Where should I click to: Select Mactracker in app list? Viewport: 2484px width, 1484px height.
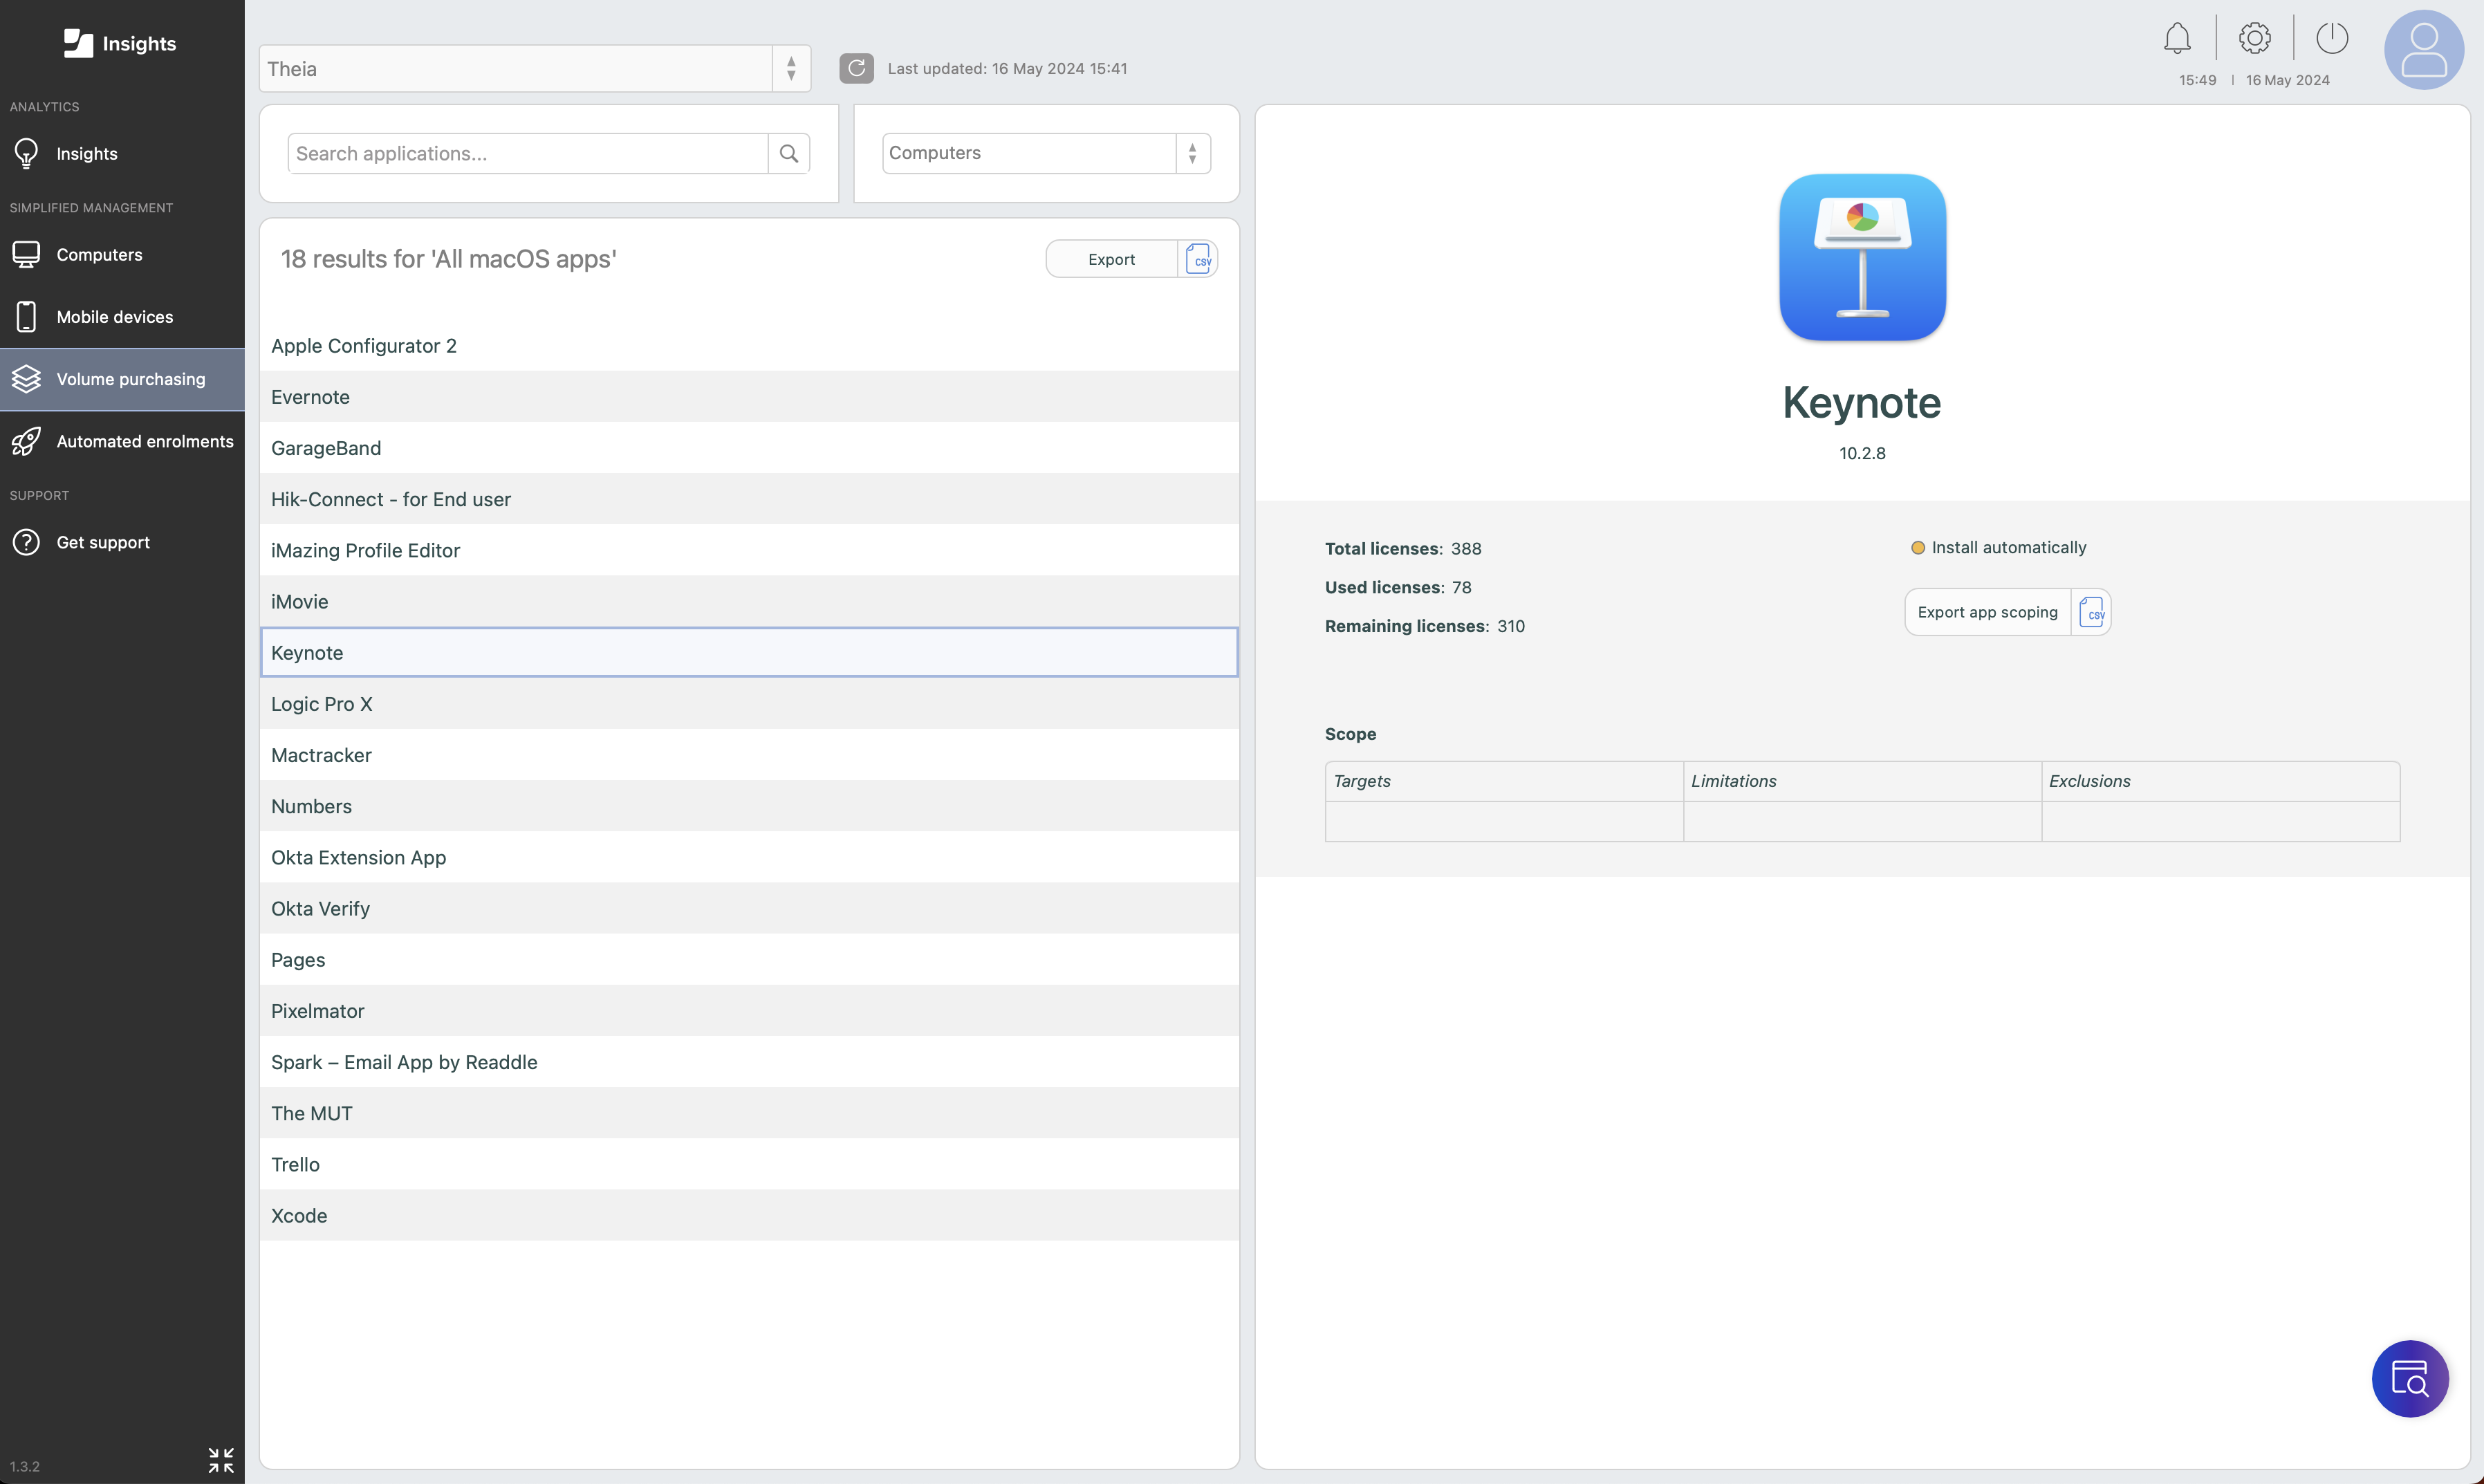coord(749,755)
